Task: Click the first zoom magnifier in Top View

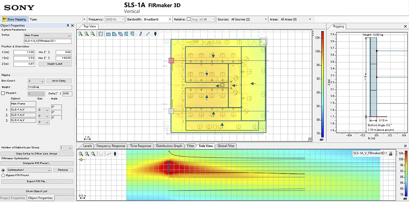Action: 81,34
